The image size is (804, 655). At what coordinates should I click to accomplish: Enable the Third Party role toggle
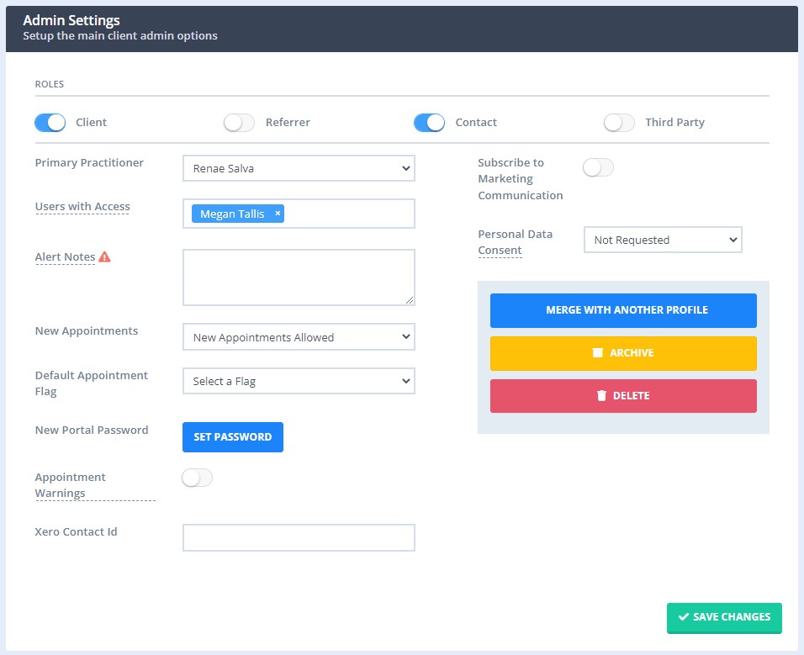619,123
